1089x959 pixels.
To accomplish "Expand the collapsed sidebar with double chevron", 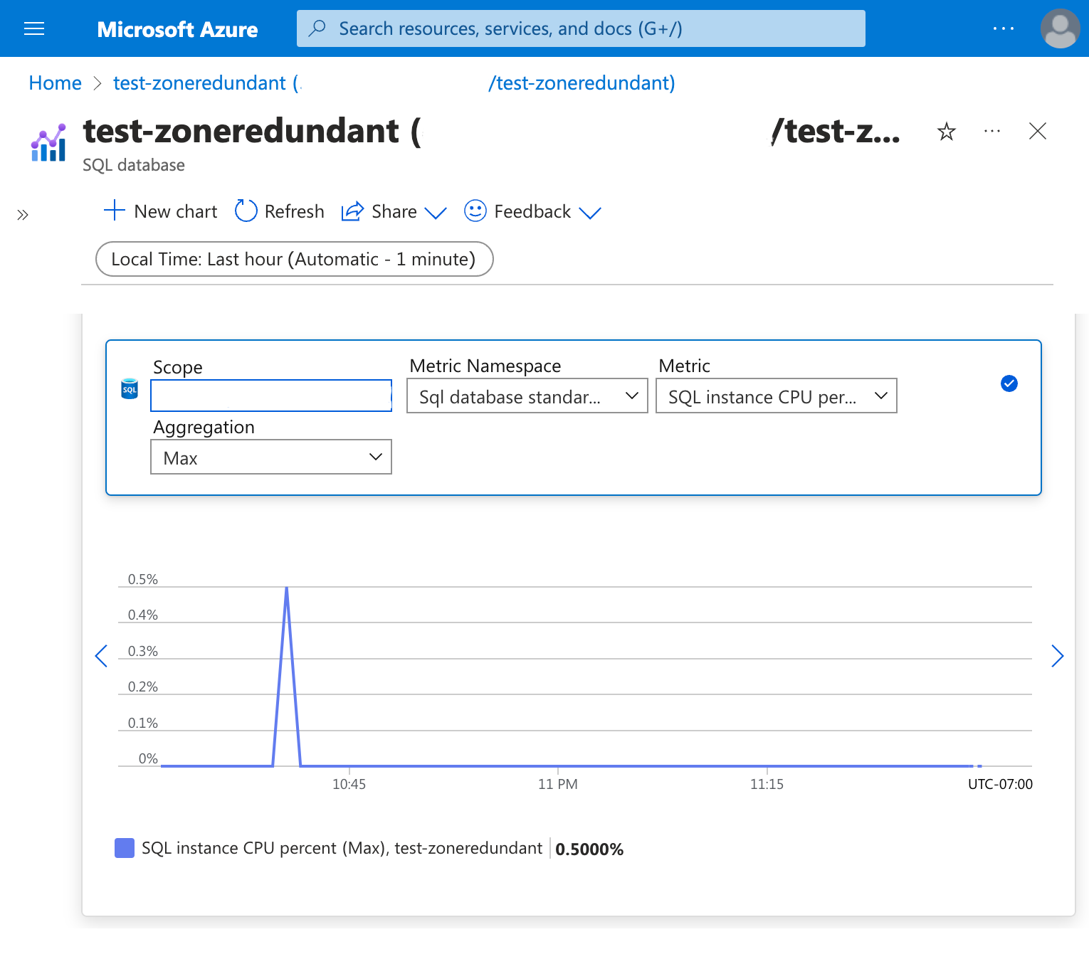I will pos(23,215).
